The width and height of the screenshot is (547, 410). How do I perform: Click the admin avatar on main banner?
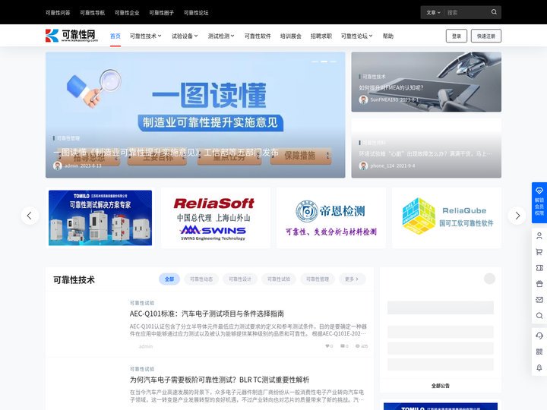(57, 166)
